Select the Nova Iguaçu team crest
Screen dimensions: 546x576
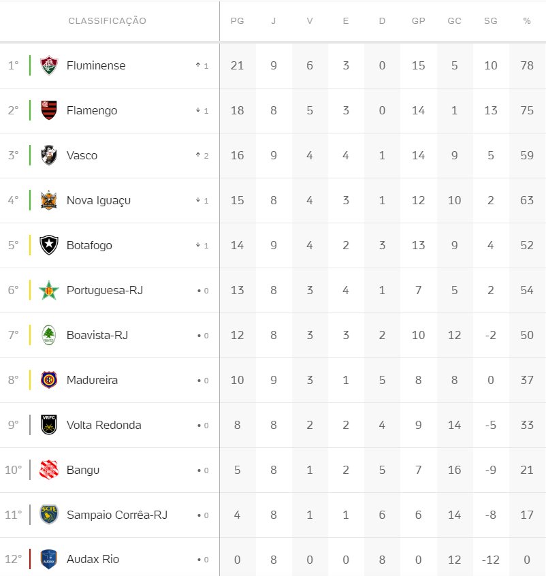click(x=49, y=200)
